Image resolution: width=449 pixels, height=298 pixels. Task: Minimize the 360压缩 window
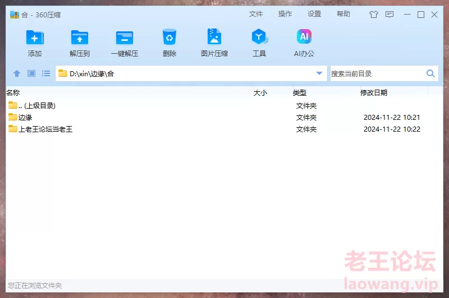click(x=407, y=15)
